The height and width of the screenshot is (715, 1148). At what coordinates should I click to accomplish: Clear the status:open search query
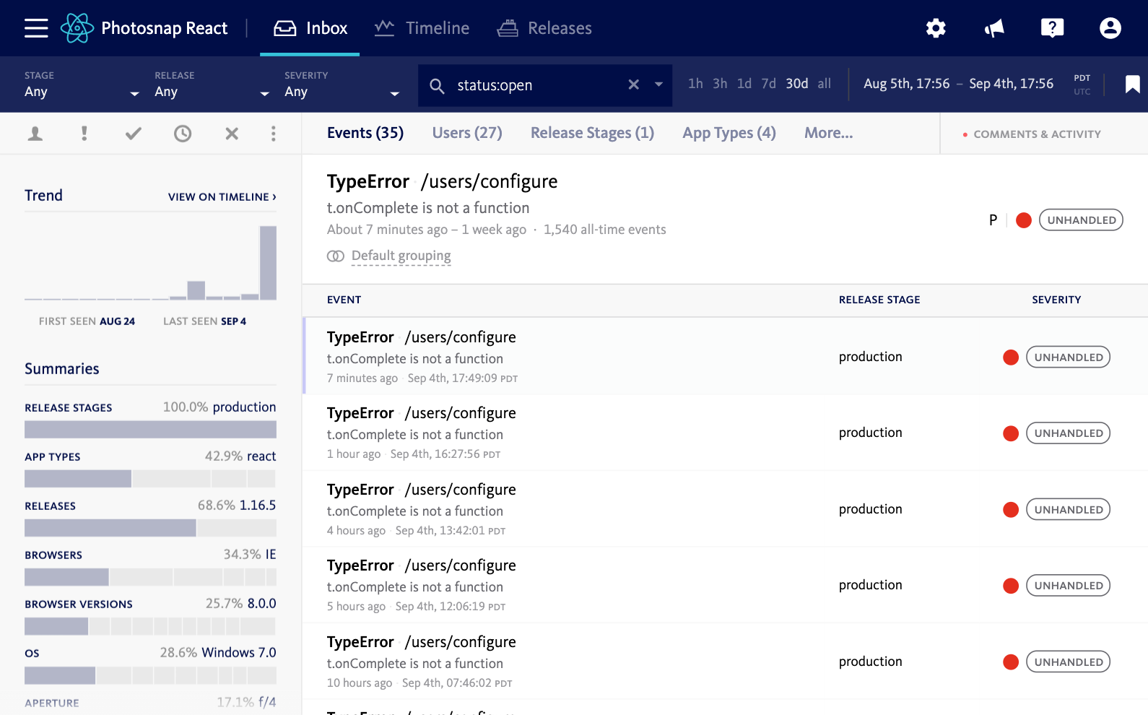(x=633, y=84)
